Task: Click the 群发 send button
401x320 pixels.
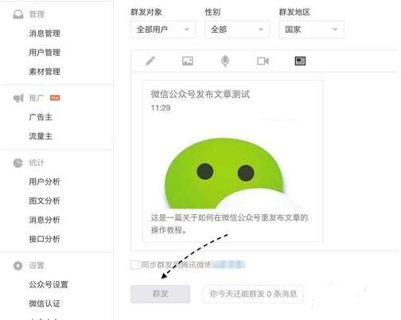Action: (160, 294)
